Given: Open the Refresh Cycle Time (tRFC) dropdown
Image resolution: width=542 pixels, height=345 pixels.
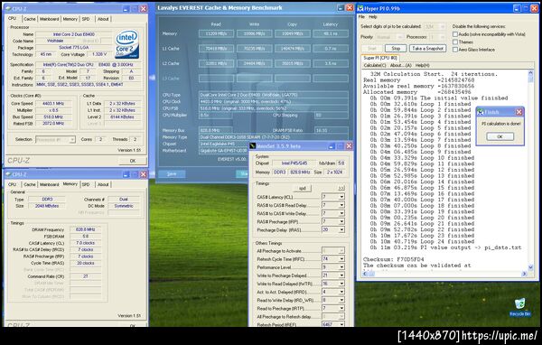Looking at the screenshot, I should click(x=341, y=259).
